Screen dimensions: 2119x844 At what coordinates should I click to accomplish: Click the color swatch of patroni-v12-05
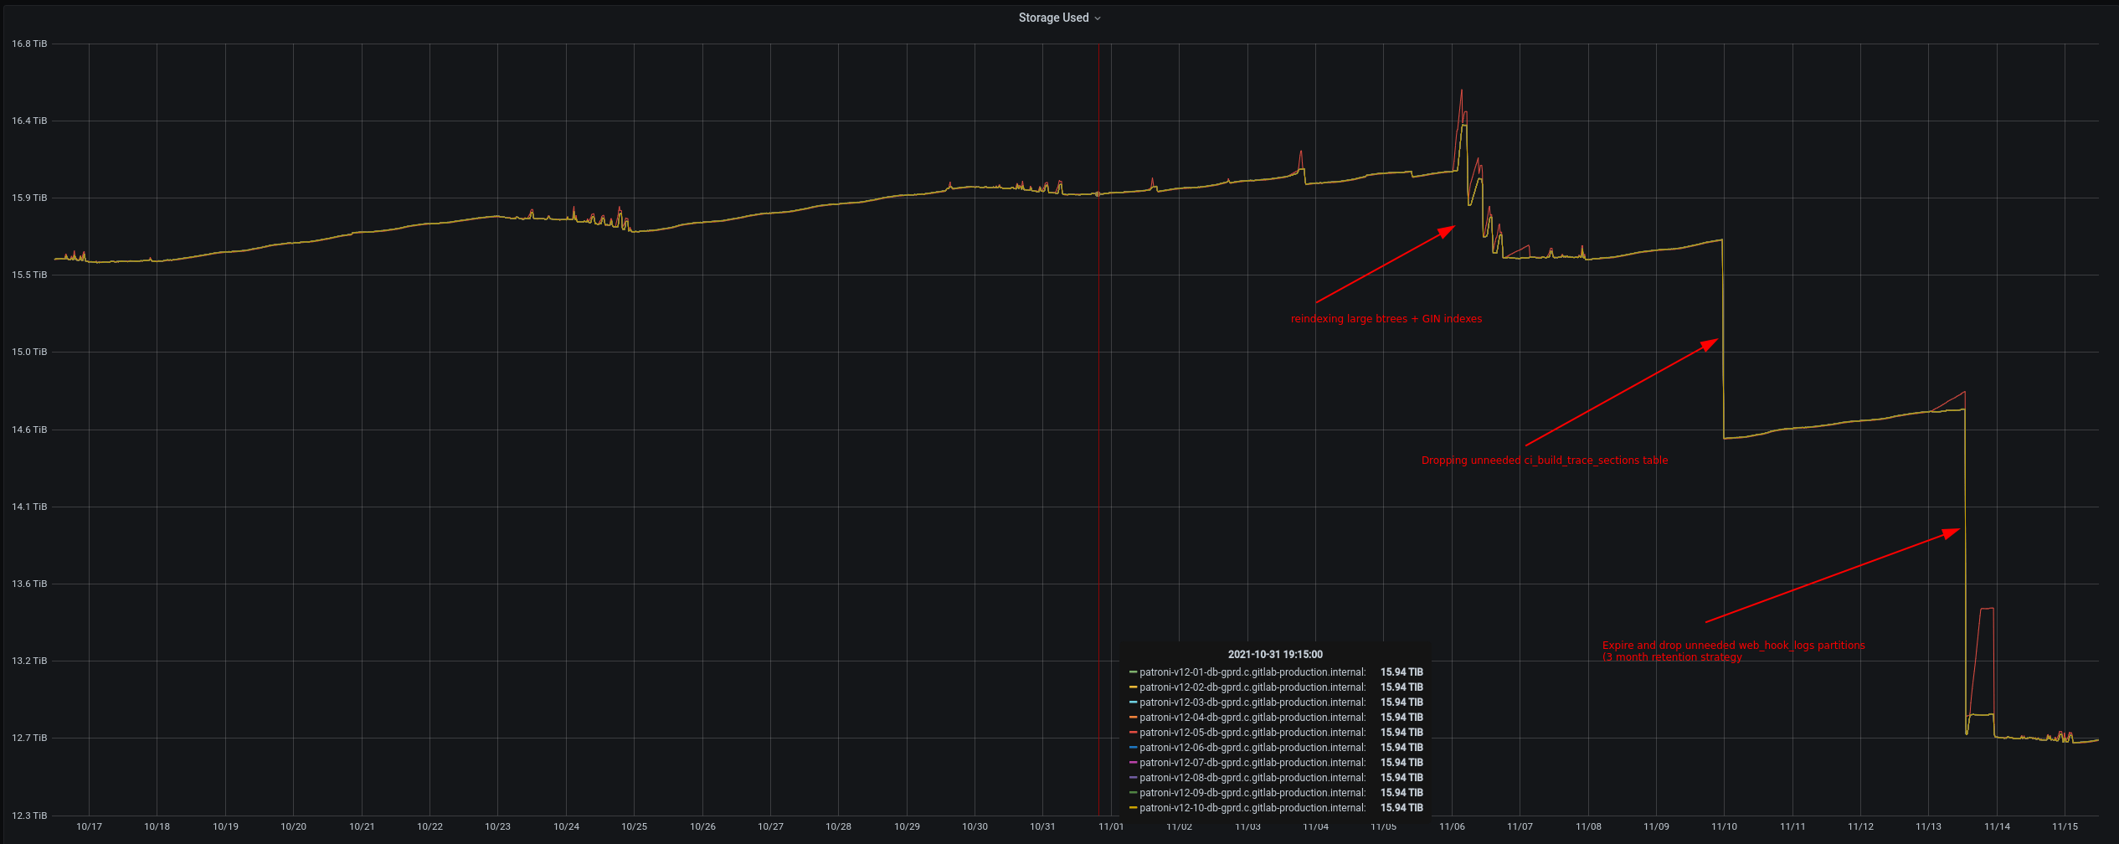(1133, 733)
